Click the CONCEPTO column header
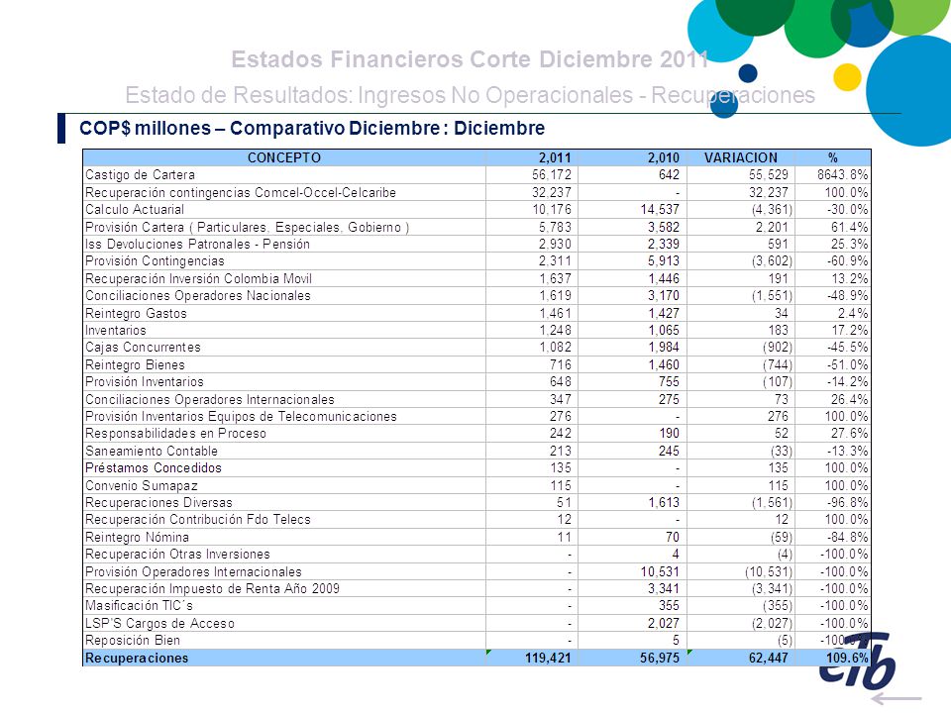Screen dimensions: 951x713 [x=284, y=157]
